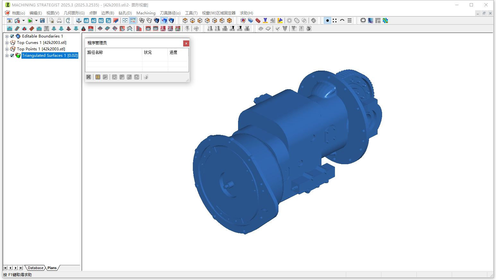Click the Print toolbar icon
The width and height of the screenshot is (496, 280).
60,20
